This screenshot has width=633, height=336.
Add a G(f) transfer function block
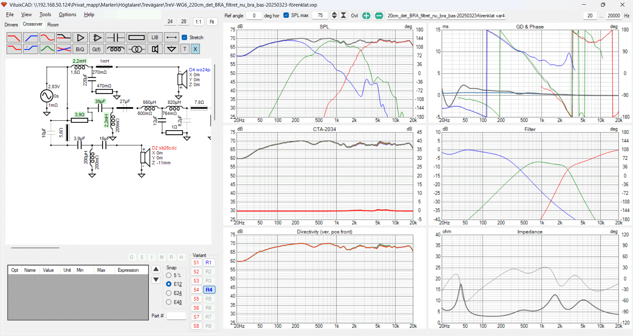coord(97,49)
